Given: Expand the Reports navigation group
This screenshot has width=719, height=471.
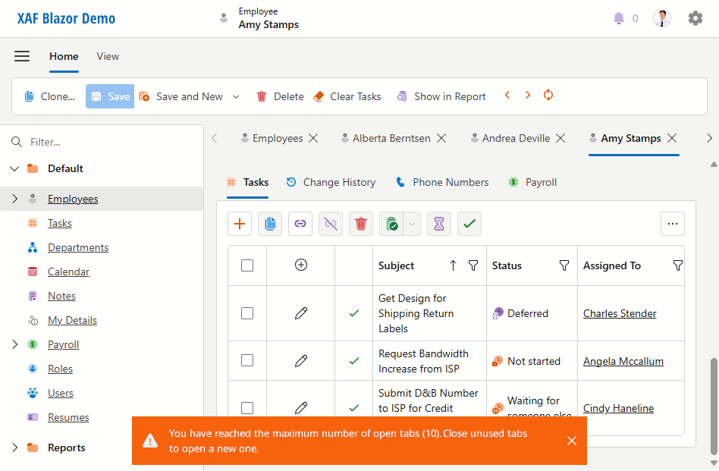Looking at the screenshot, I should (14, 447).
